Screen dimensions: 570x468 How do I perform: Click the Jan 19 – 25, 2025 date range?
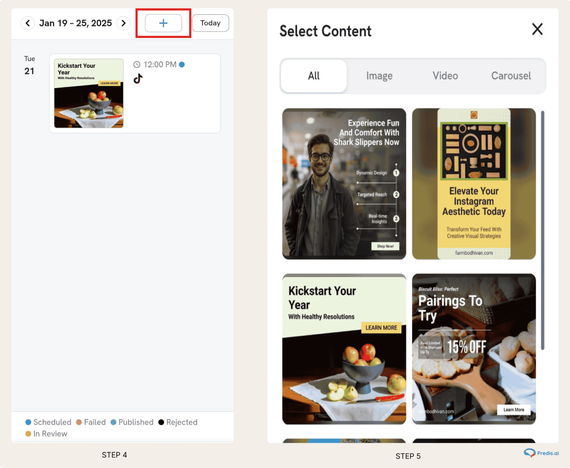pyautogui.click(x=76, y=23)
